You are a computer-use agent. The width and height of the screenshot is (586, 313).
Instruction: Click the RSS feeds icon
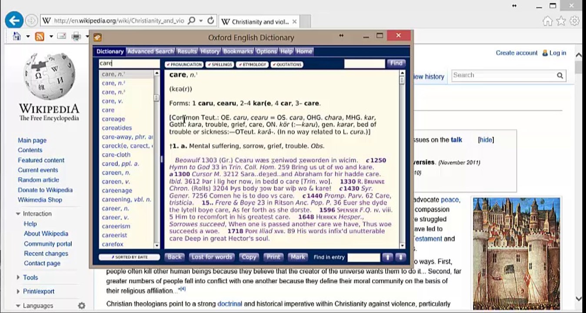[x=40, y=37]
